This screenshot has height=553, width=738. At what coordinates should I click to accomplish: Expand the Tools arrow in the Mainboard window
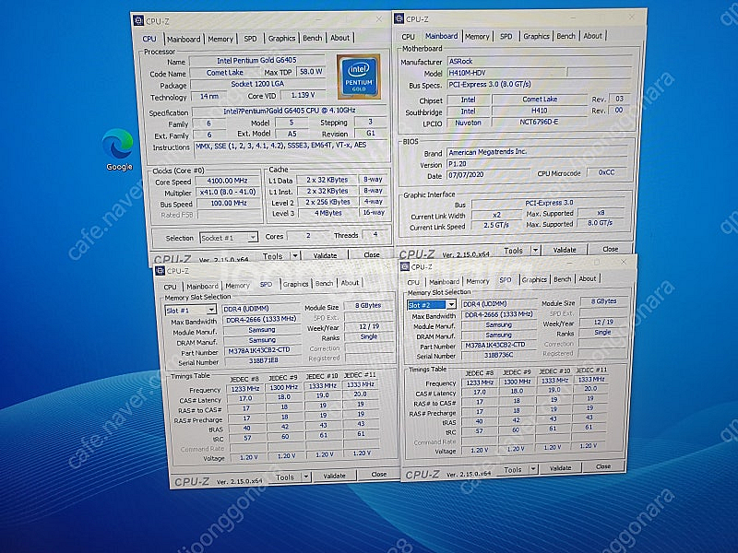pyautogui.click(x=535, y=250)
